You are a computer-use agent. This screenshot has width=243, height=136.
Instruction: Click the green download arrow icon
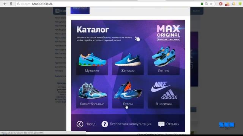240,4
